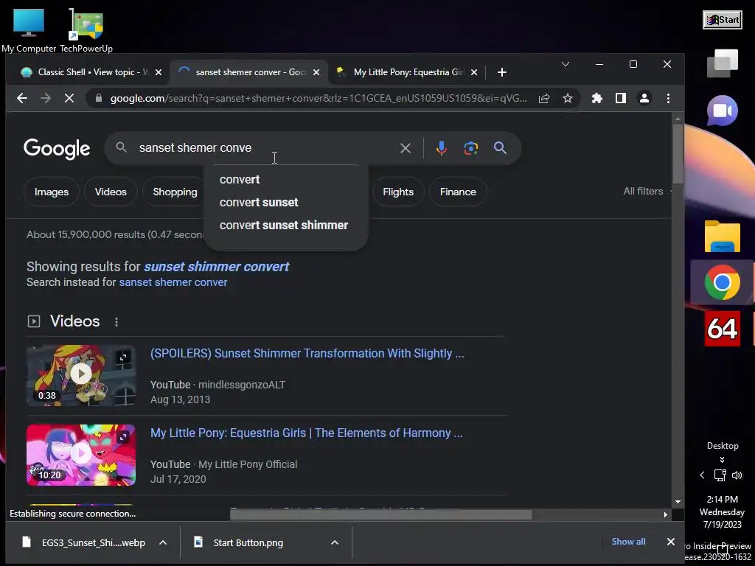Clear the Google search box text
755x566 pixels.
pyautogui.click(x=406, y=148)
